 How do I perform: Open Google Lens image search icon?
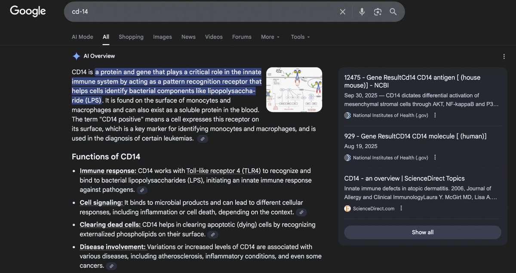[x=378, y=12]
